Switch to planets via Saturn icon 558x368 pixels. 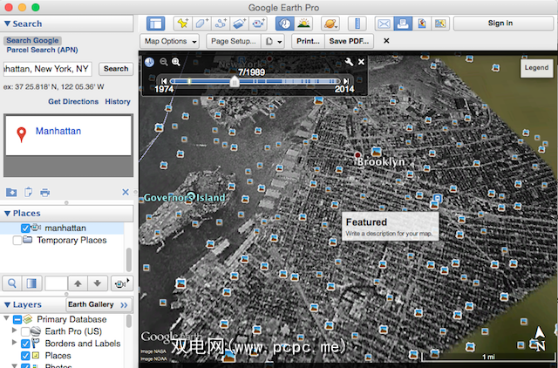tap(329, 24)
